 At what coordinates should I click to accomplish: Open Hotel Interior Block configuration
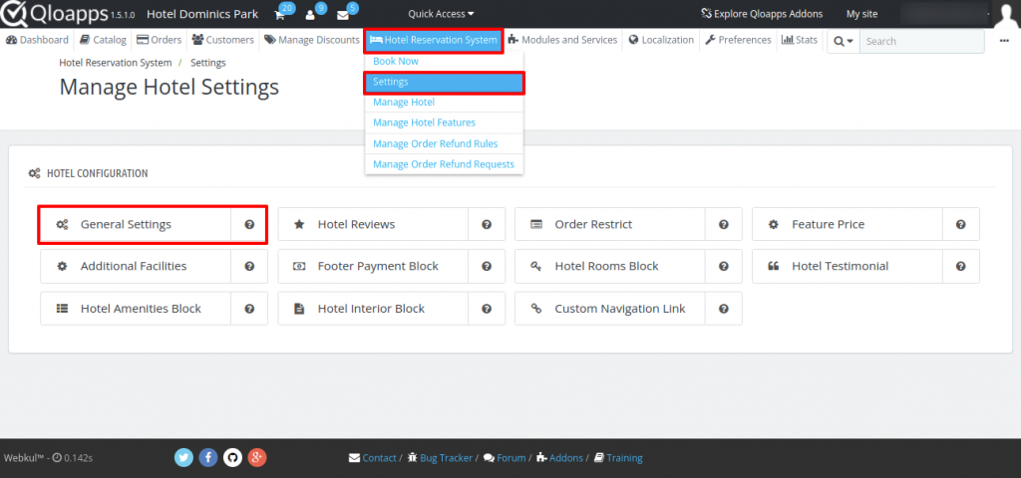click(x=373, y=309)
